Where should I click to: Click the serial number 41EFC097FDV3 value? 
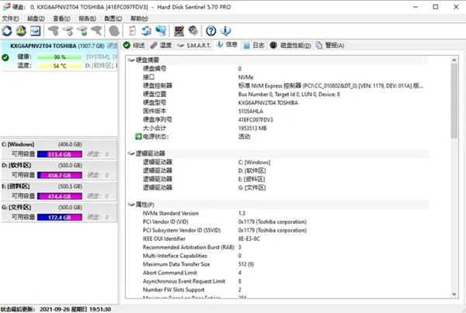tap(256, 120)
